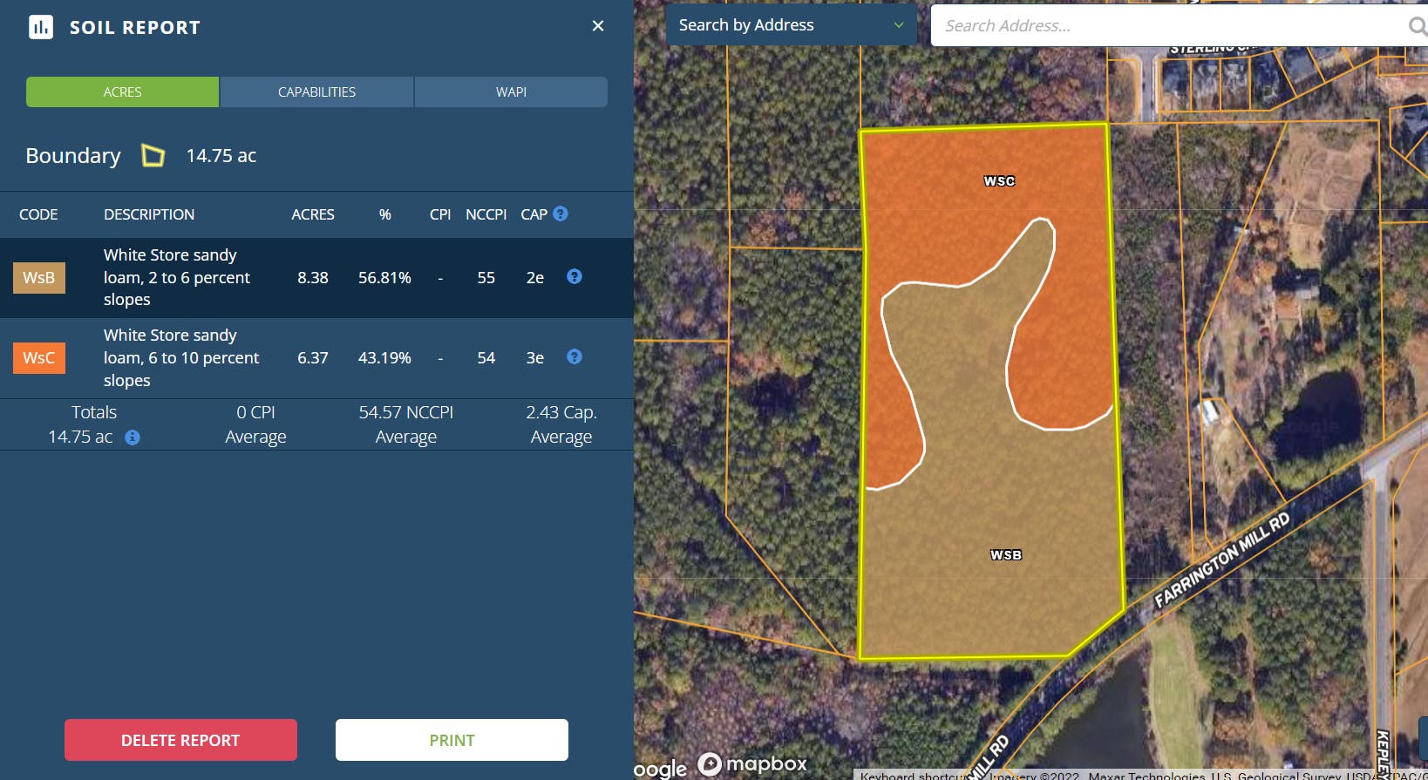Viewport: 1428px width, 780px height.
Task: Click the tan WsB color swatch
Action: (x=39, y=278)
